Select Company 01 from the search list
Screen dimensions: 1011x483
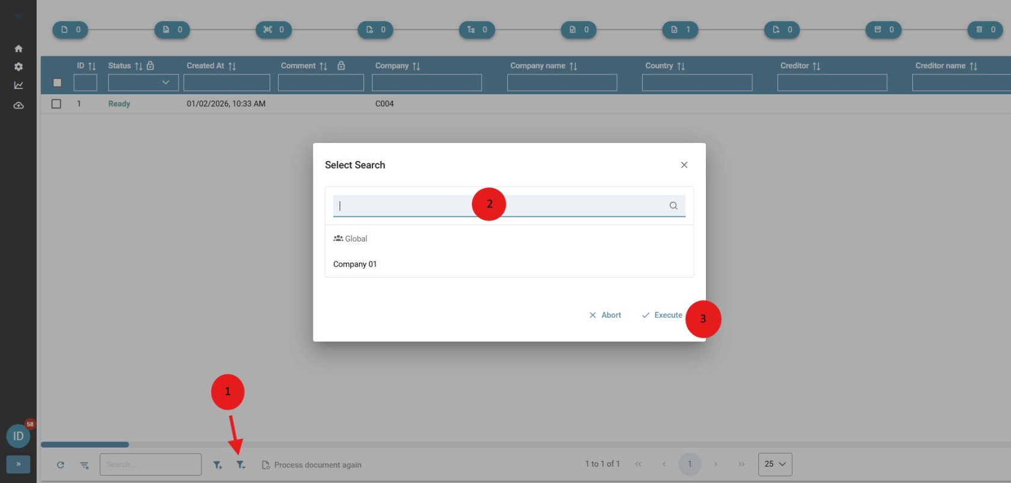pos(355,264)
